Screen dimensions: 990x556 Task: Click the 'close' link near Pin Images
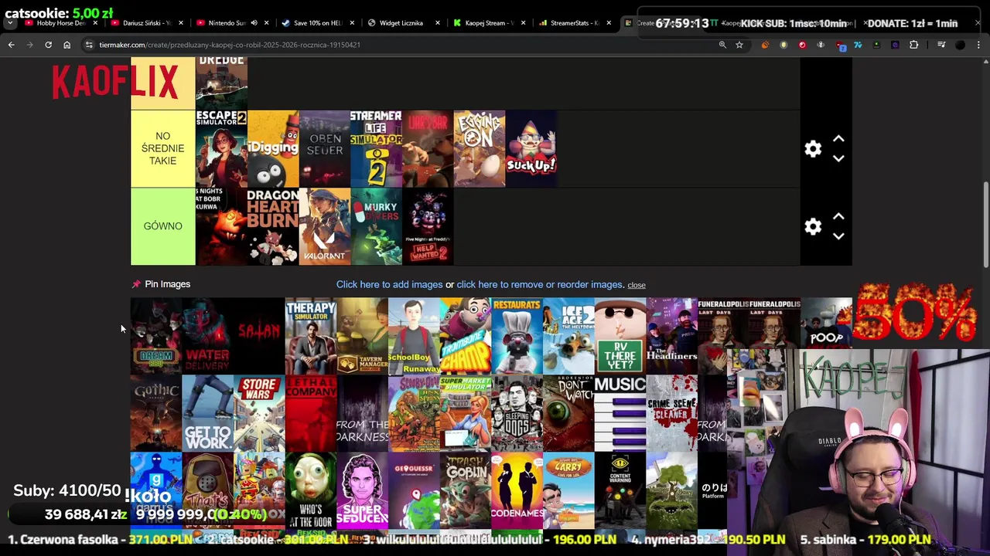point(637,285)
